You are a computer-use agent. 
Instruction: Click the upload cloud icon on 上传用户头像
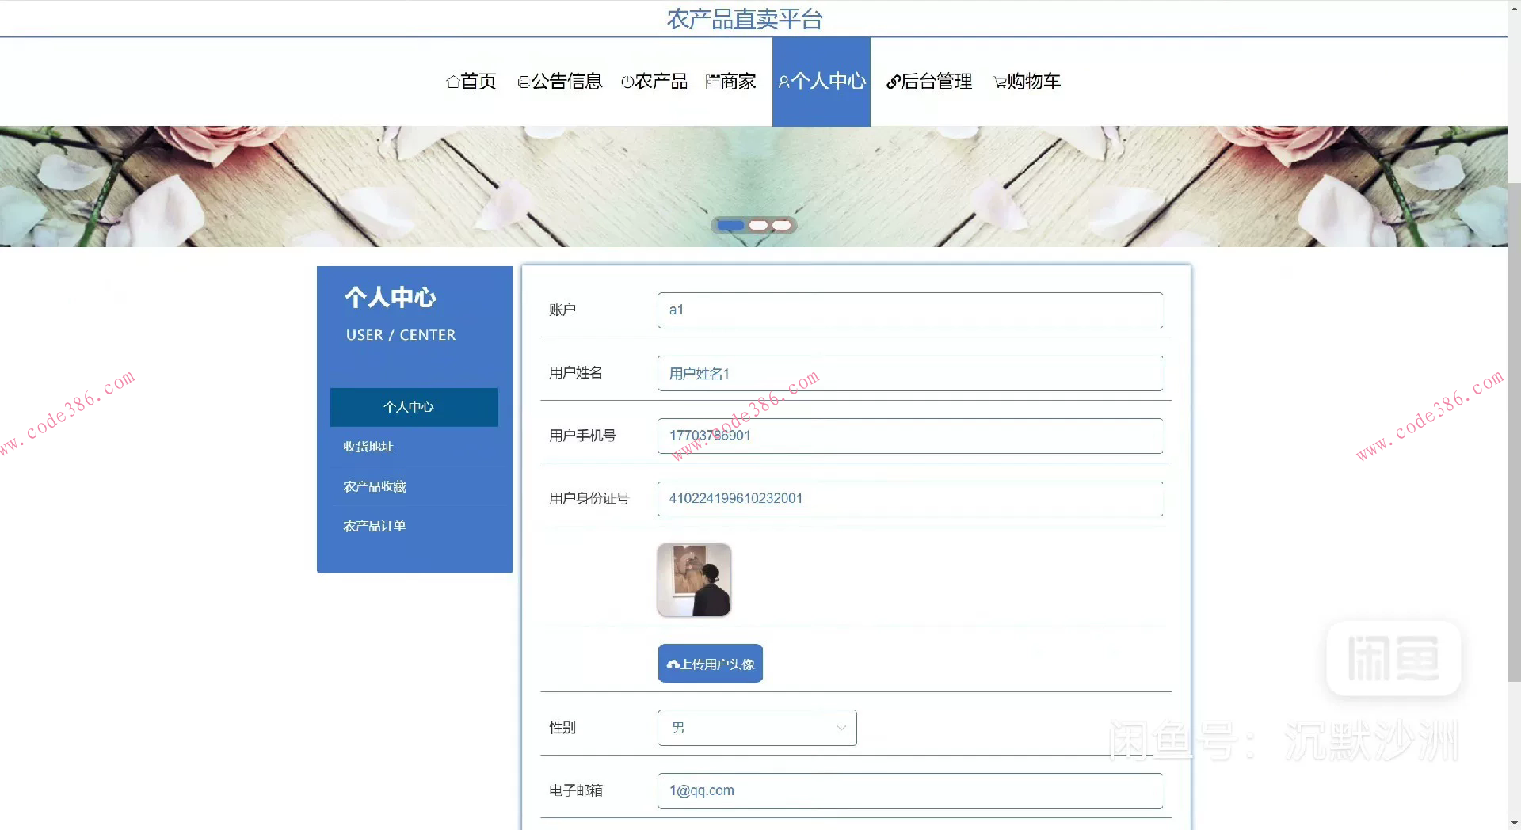pyautogui.click(x=673, y=664)
